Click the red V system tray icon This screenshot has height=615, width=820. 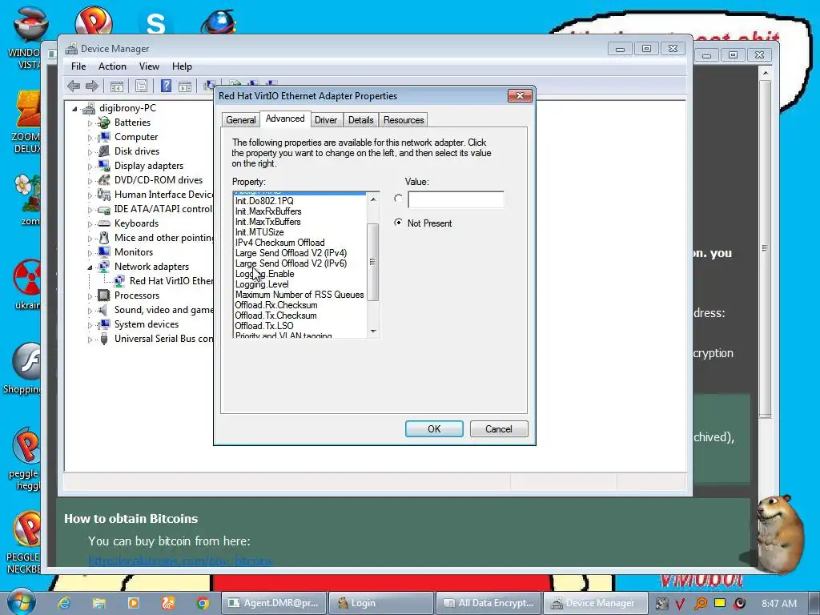679,604
